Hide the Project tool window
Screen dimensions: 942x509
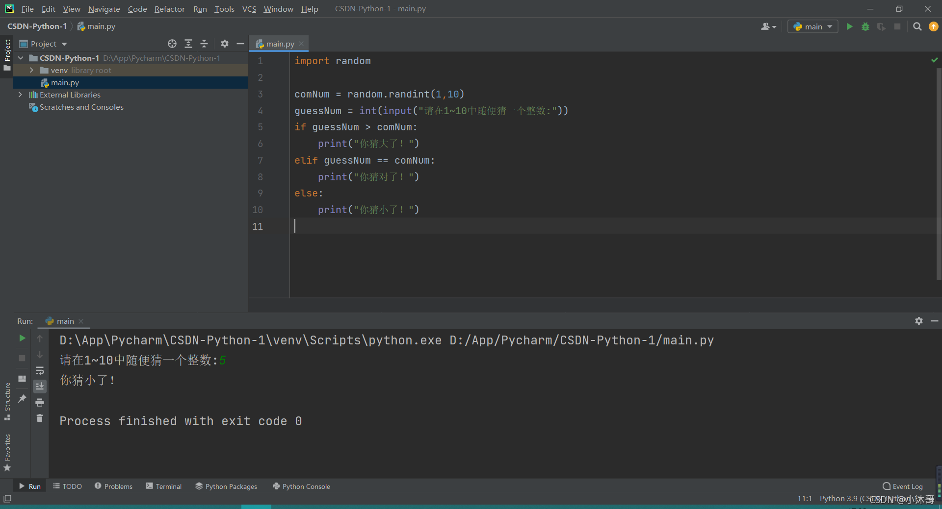240,44
